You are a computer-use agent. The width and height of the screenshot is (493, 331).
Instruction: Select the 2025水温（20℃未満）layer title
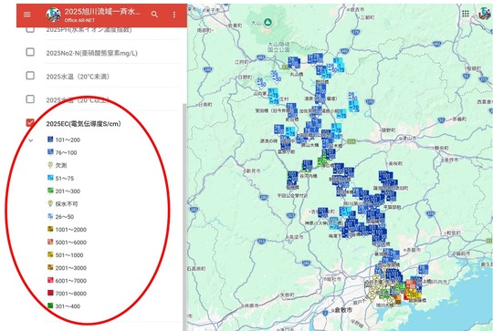[78, 77]
